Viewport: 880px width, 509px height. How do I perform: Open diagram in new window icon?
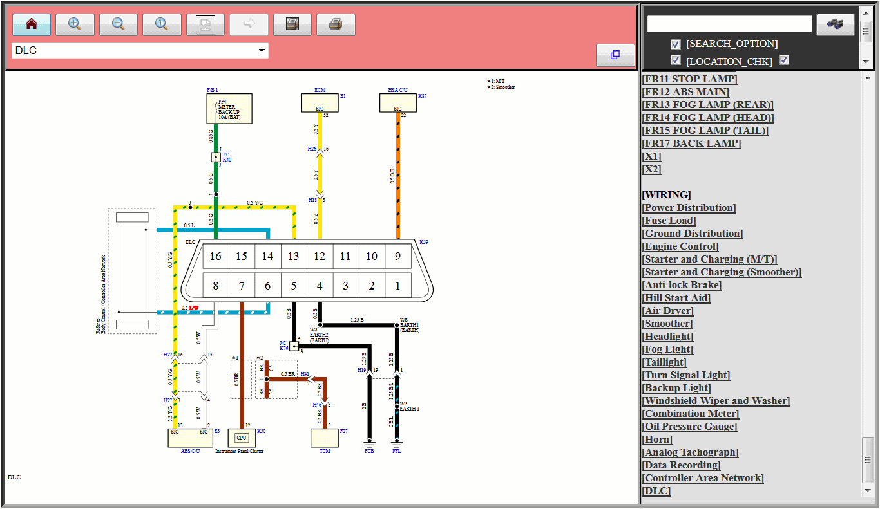615,55
